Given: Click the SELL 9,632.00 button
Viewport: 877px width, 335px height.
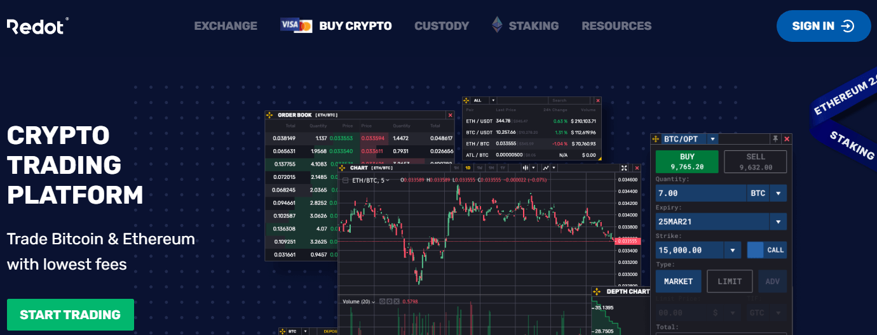Looking at the screenshot, I should 756,162.
